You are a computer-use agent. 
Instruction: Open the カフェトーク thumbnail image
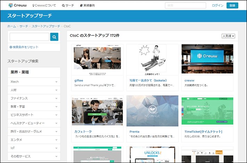(97, 111)
